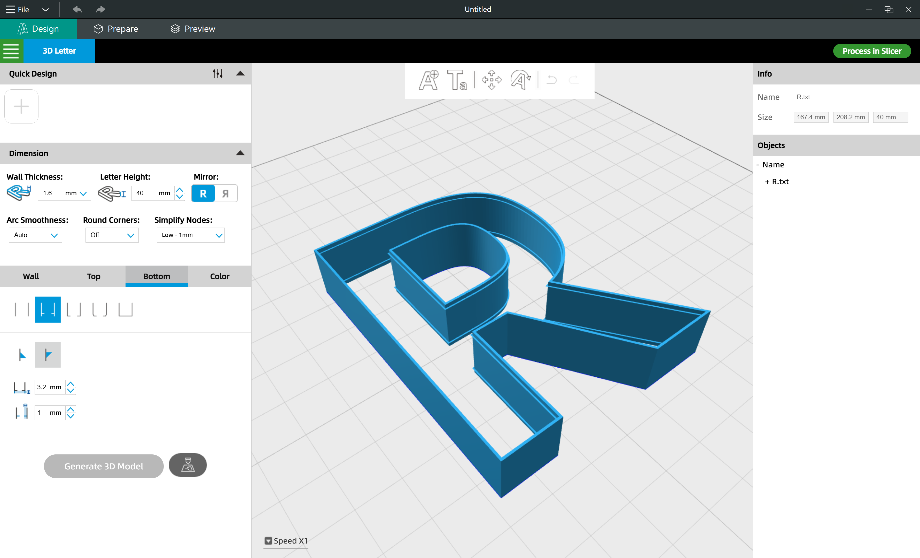Decrease the 3.2 mm ledge width
This screenshot has height=558, width=920.
[x=71, y=391]
